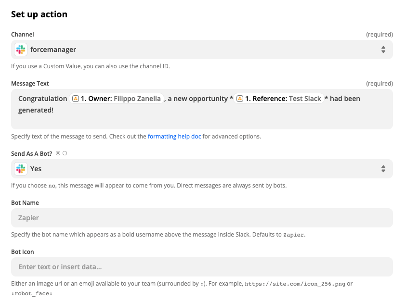The image size is (406, 301).
Task: Click the Send As A Bot? label
Action: coord(32,153)
